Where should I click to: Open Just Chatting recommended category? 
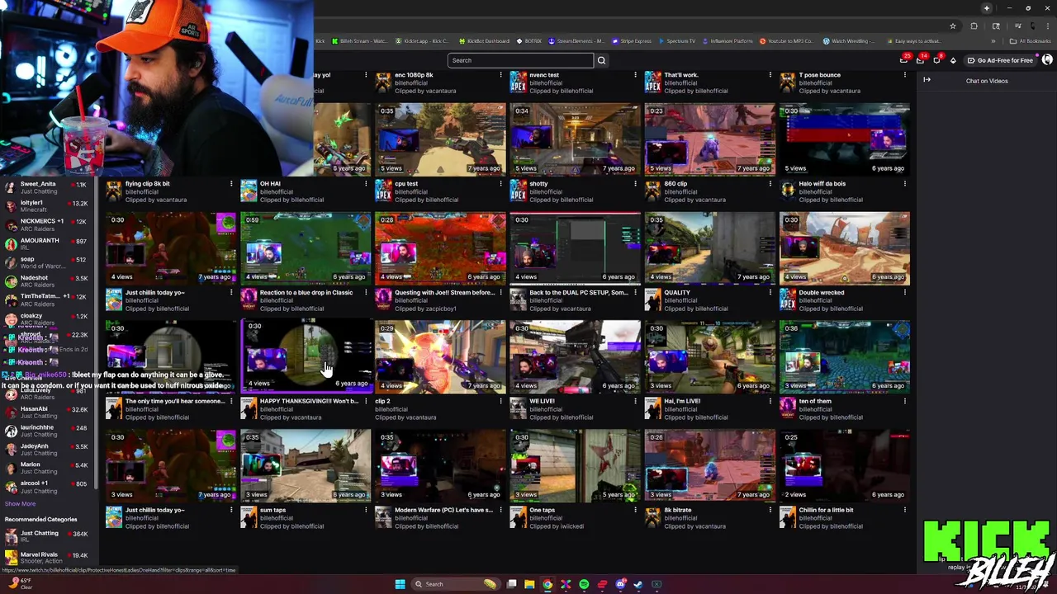(48, 537)
